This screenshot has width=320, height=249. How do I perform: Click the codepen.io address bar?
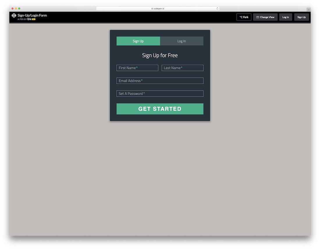(158, 8)
